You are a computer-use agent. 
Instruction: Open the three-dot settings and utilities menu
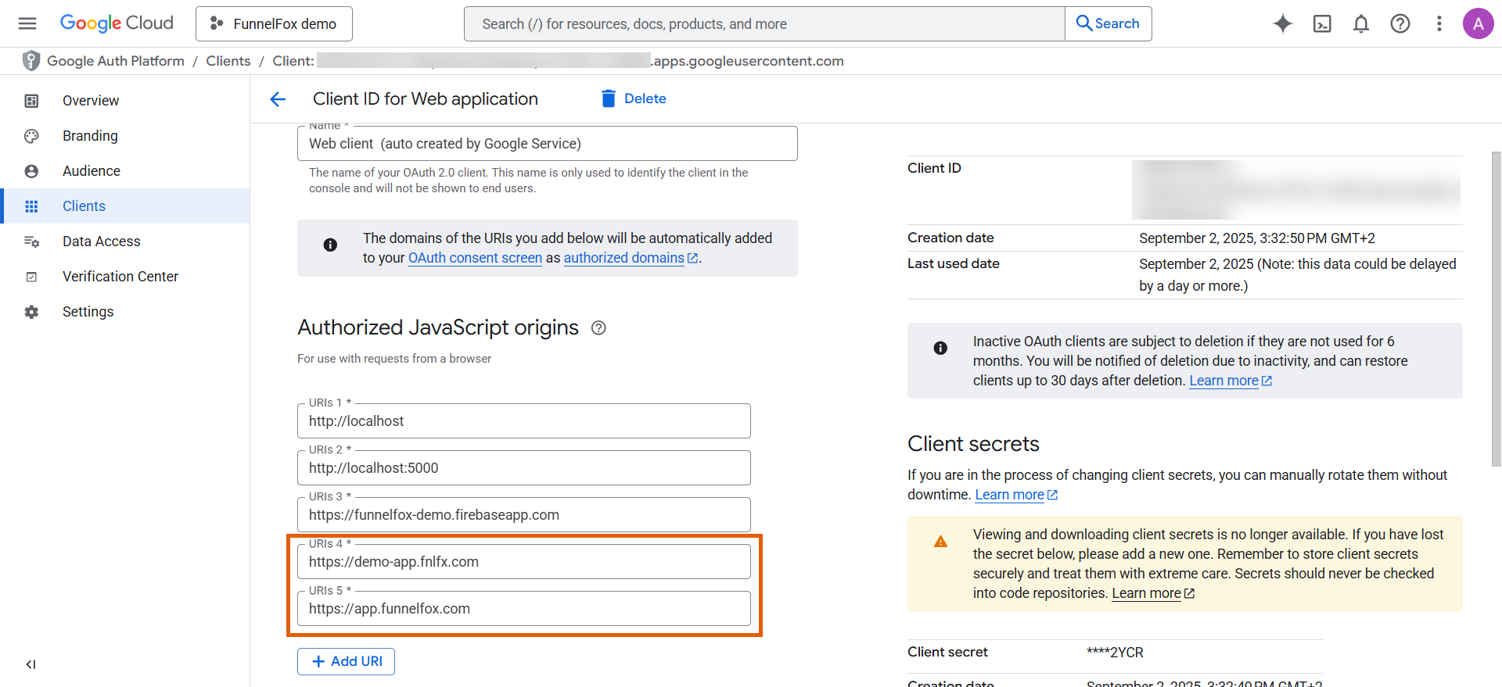point(1439,23)
